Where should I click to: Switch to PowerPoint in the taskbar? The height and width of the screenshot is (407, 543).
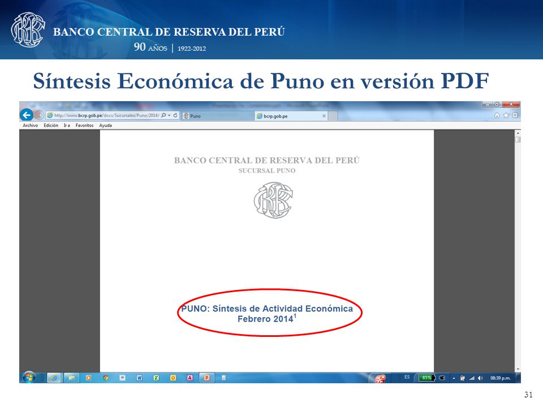[207, 378]
